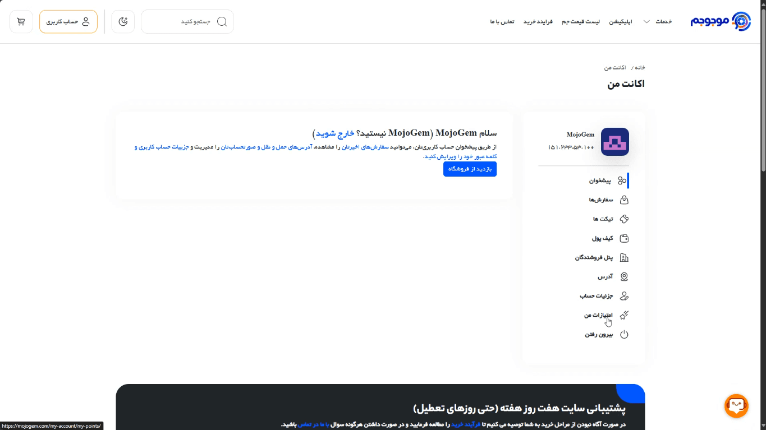Click the بازدید از فروشگاه button
Viewport: 766px width, 430px height.
click(x=470, y=169)
